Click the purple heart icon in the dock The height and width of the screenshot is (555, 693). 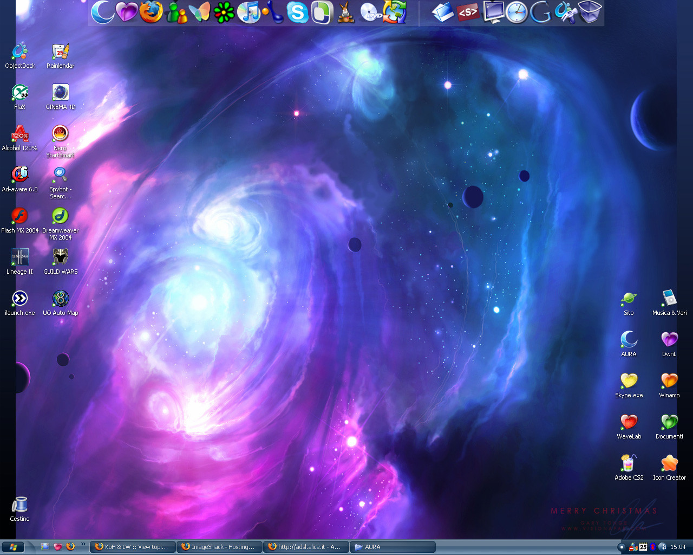(127, 12)
